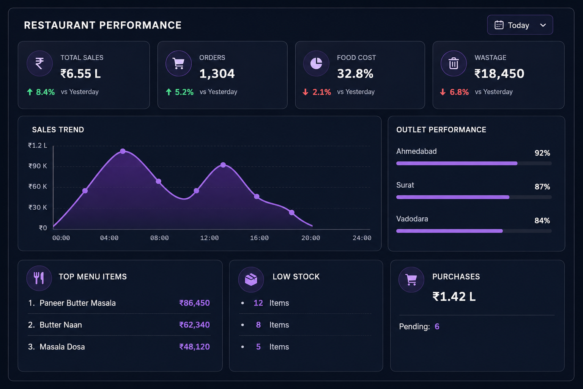Image resolution: width=583 pixels, height=389 pixels.
Task: Open the 12 Items low stock row
Action: [x=305, y=303]
